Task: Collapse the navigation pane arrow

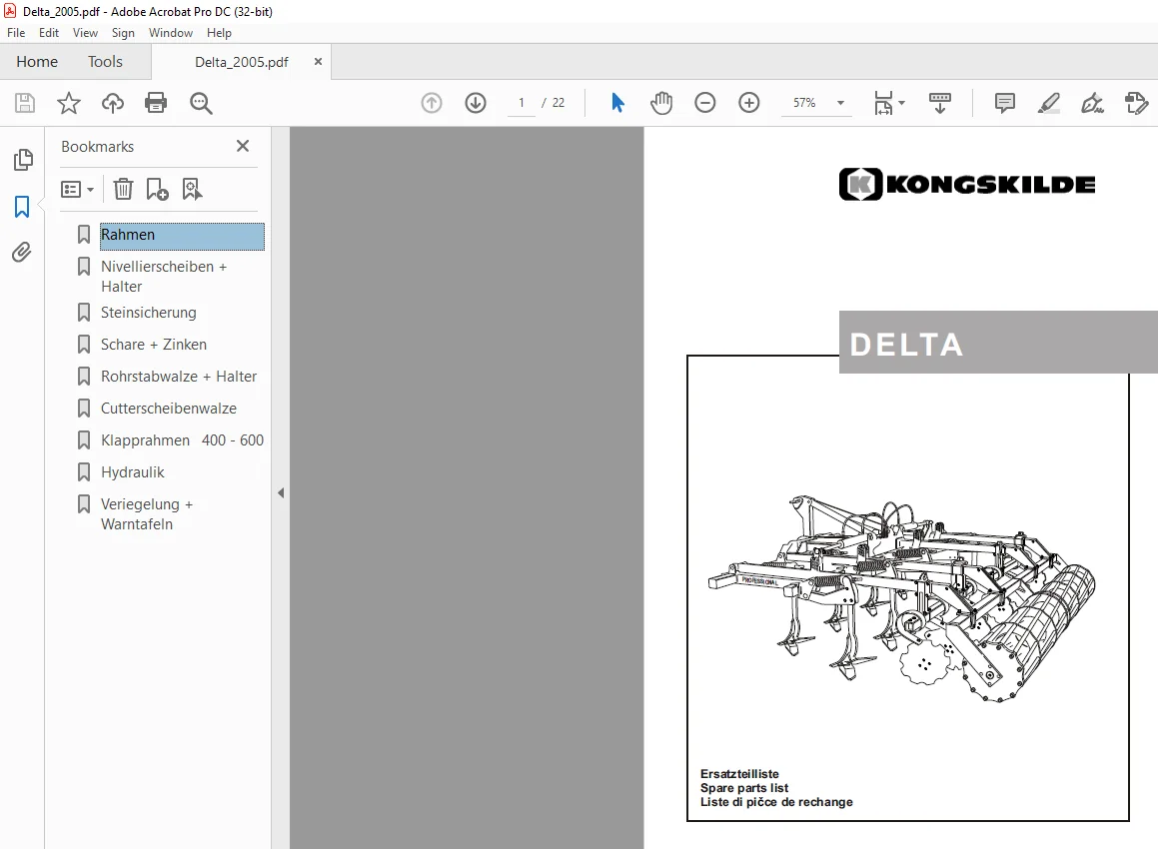Action: click(x=281, y=492)
